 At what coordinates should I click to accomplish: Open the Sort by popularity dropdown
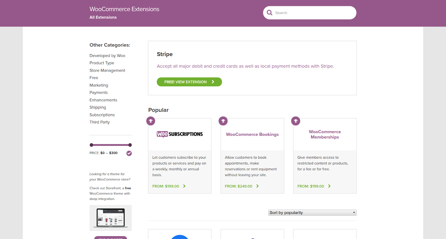[x=312, y=213]
